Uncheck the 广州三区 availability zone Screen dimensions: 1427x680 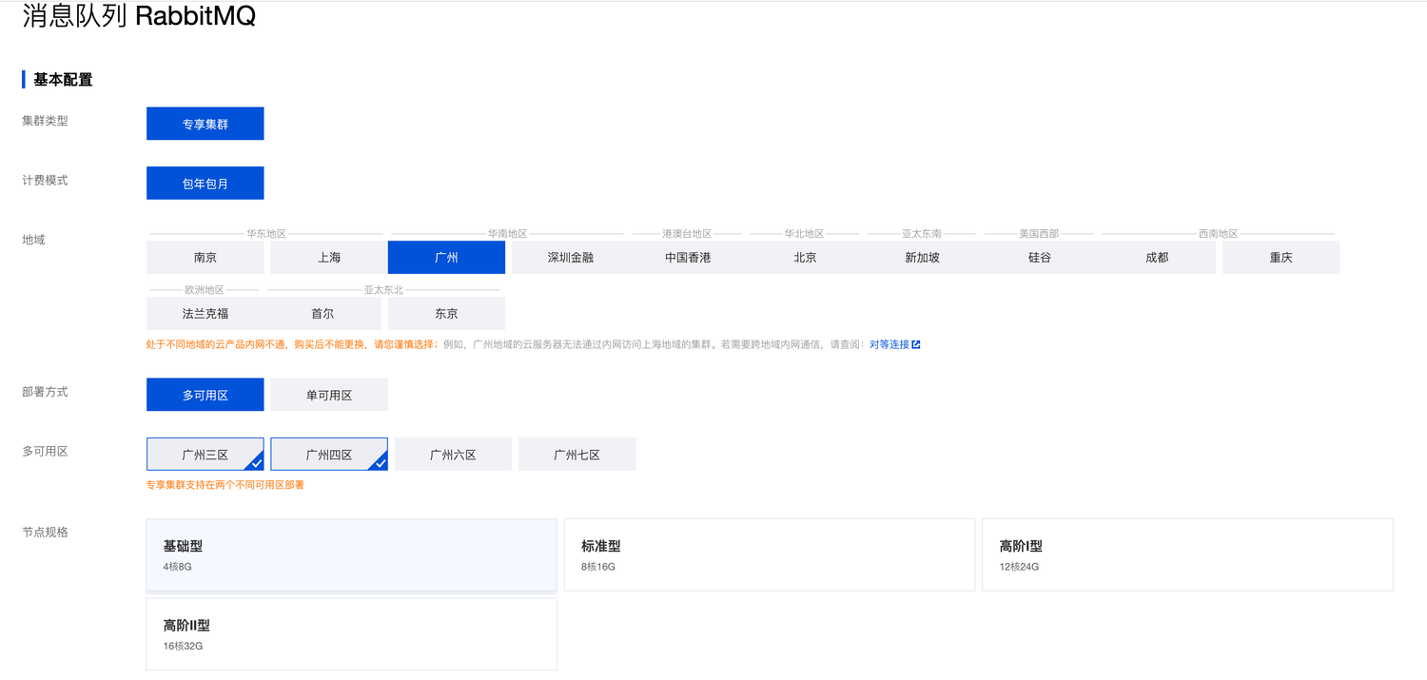[x=205, y=455]
